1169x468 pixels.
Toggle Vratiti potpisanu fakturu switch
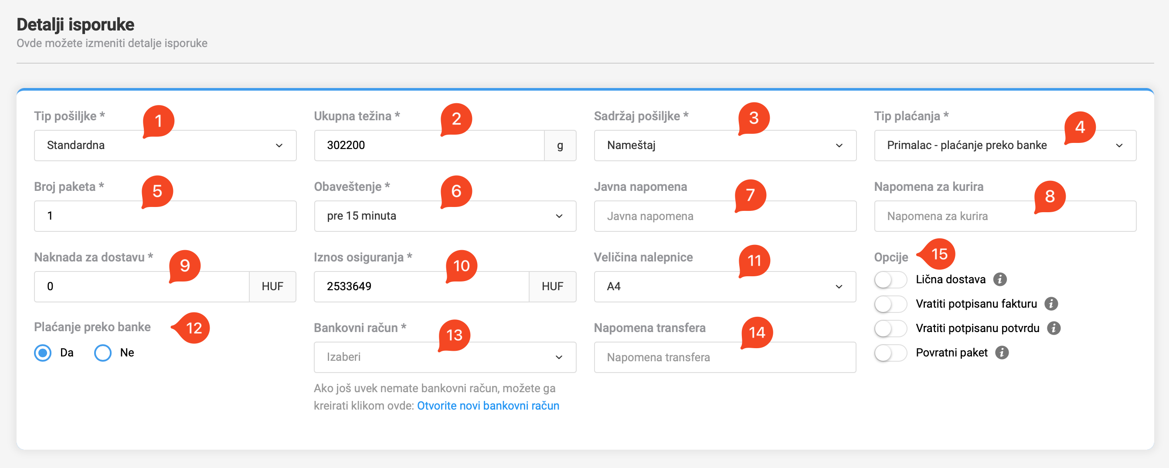click(x=890, y=304)
